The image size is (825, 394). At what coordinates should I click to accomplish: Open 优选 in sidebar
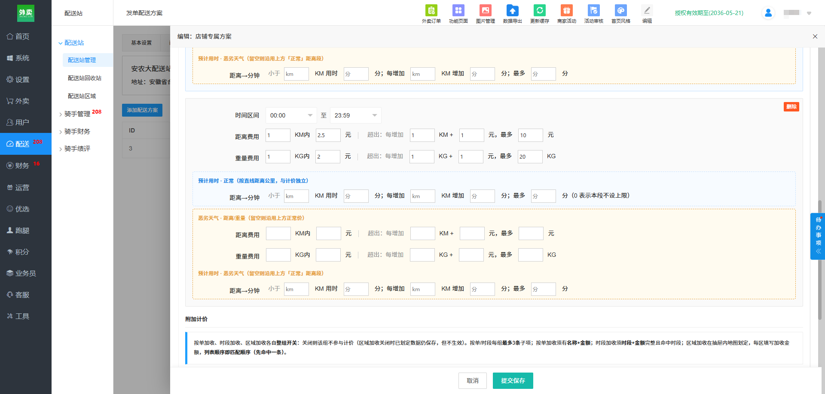tap(26, 209)
